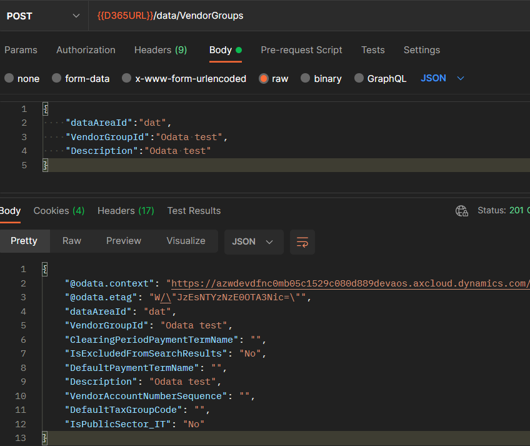This screenshot has width=530, height=446.
Task: Open the Cookies (4) tab
Action: (x=59, y=211)
